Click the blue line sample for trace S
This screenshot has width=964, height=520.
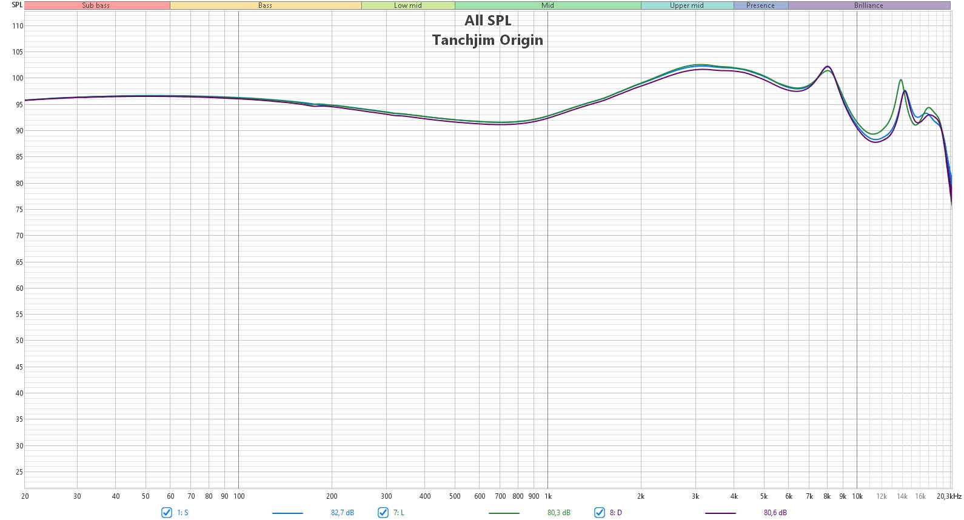pos(287,513)
